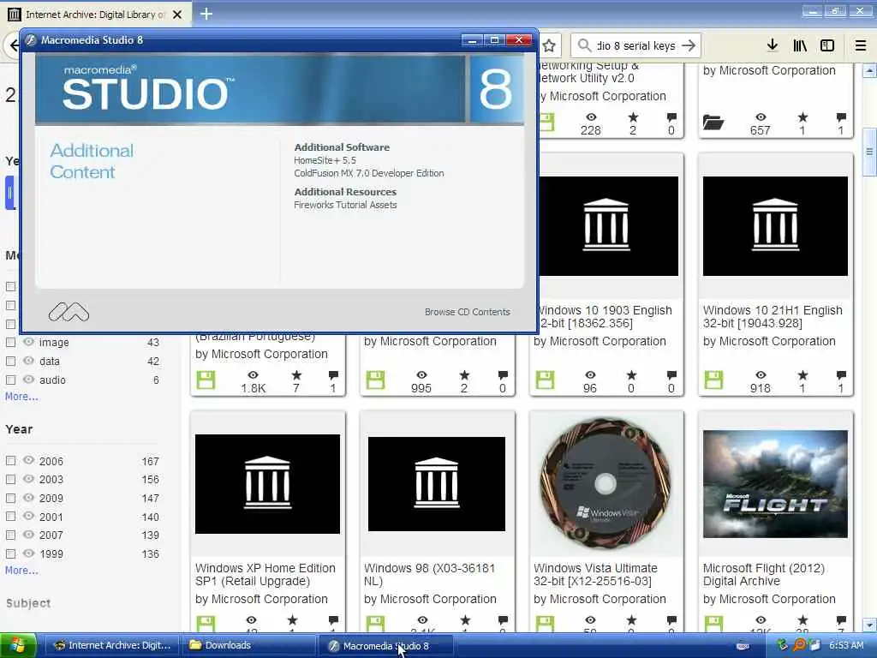Open Fireworks Tutorial Assets resource
This screenshot has width=877, height=658.
point(346,206)
